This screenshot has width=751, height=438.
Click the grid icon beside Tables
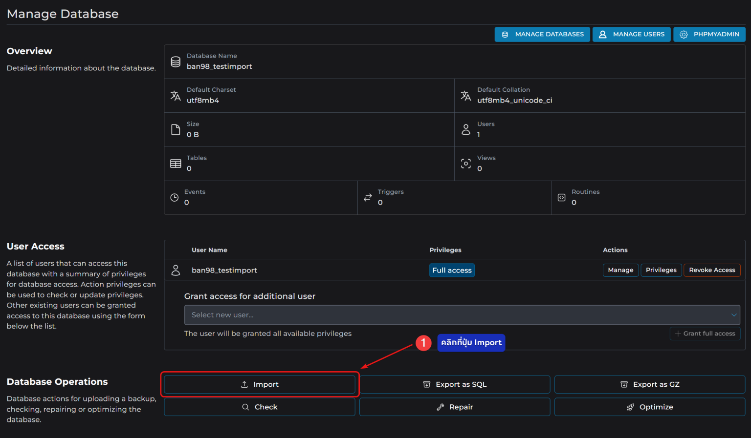176,163
